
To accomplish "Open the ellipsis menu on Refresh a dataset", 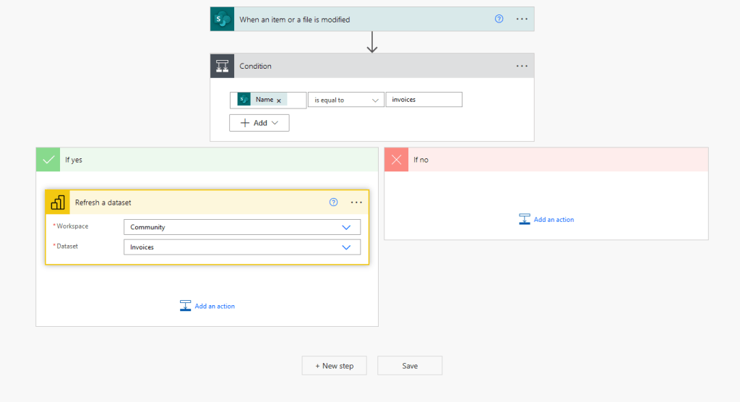I will coord(356,202).
